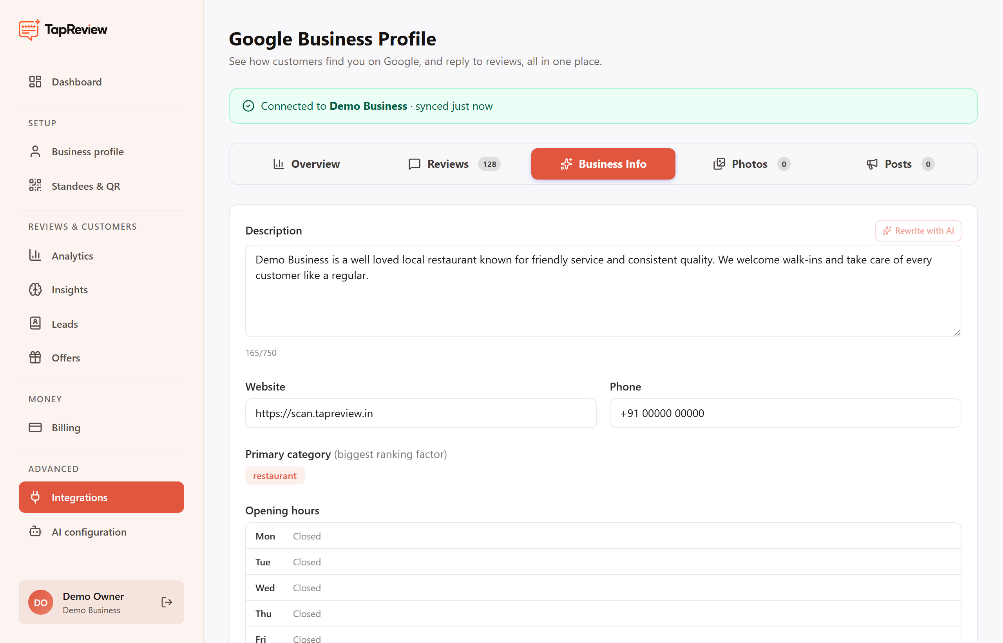Click the Google Business Profile heading

(x=332, y=39)
